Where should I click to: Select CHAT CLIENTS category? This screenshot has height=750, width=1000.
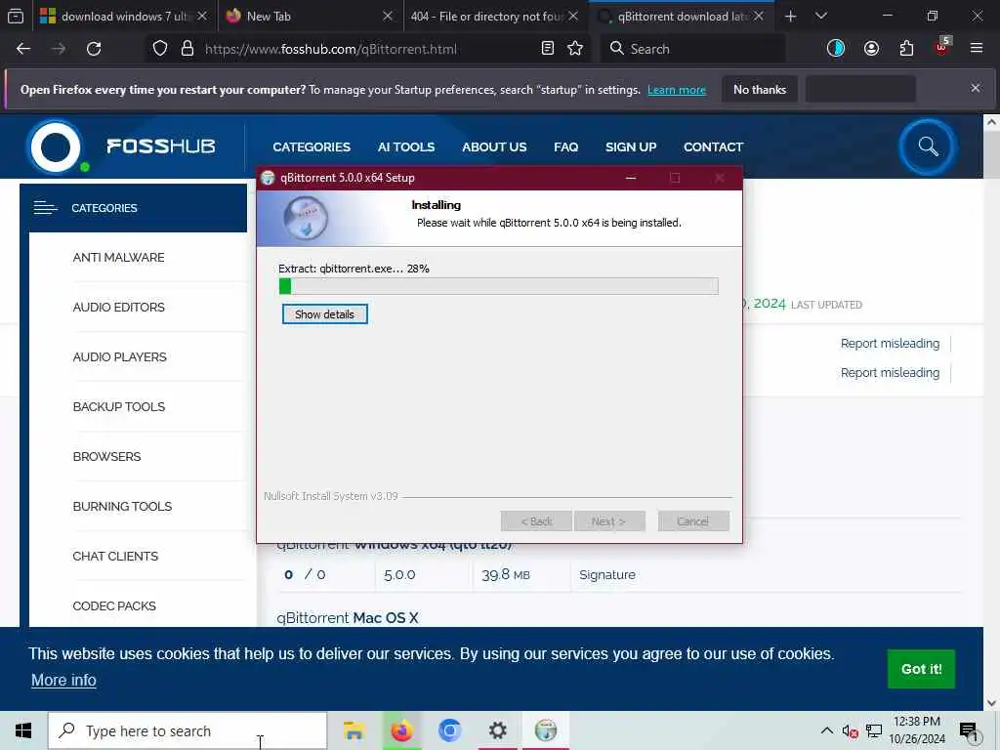tap(115, 556)
